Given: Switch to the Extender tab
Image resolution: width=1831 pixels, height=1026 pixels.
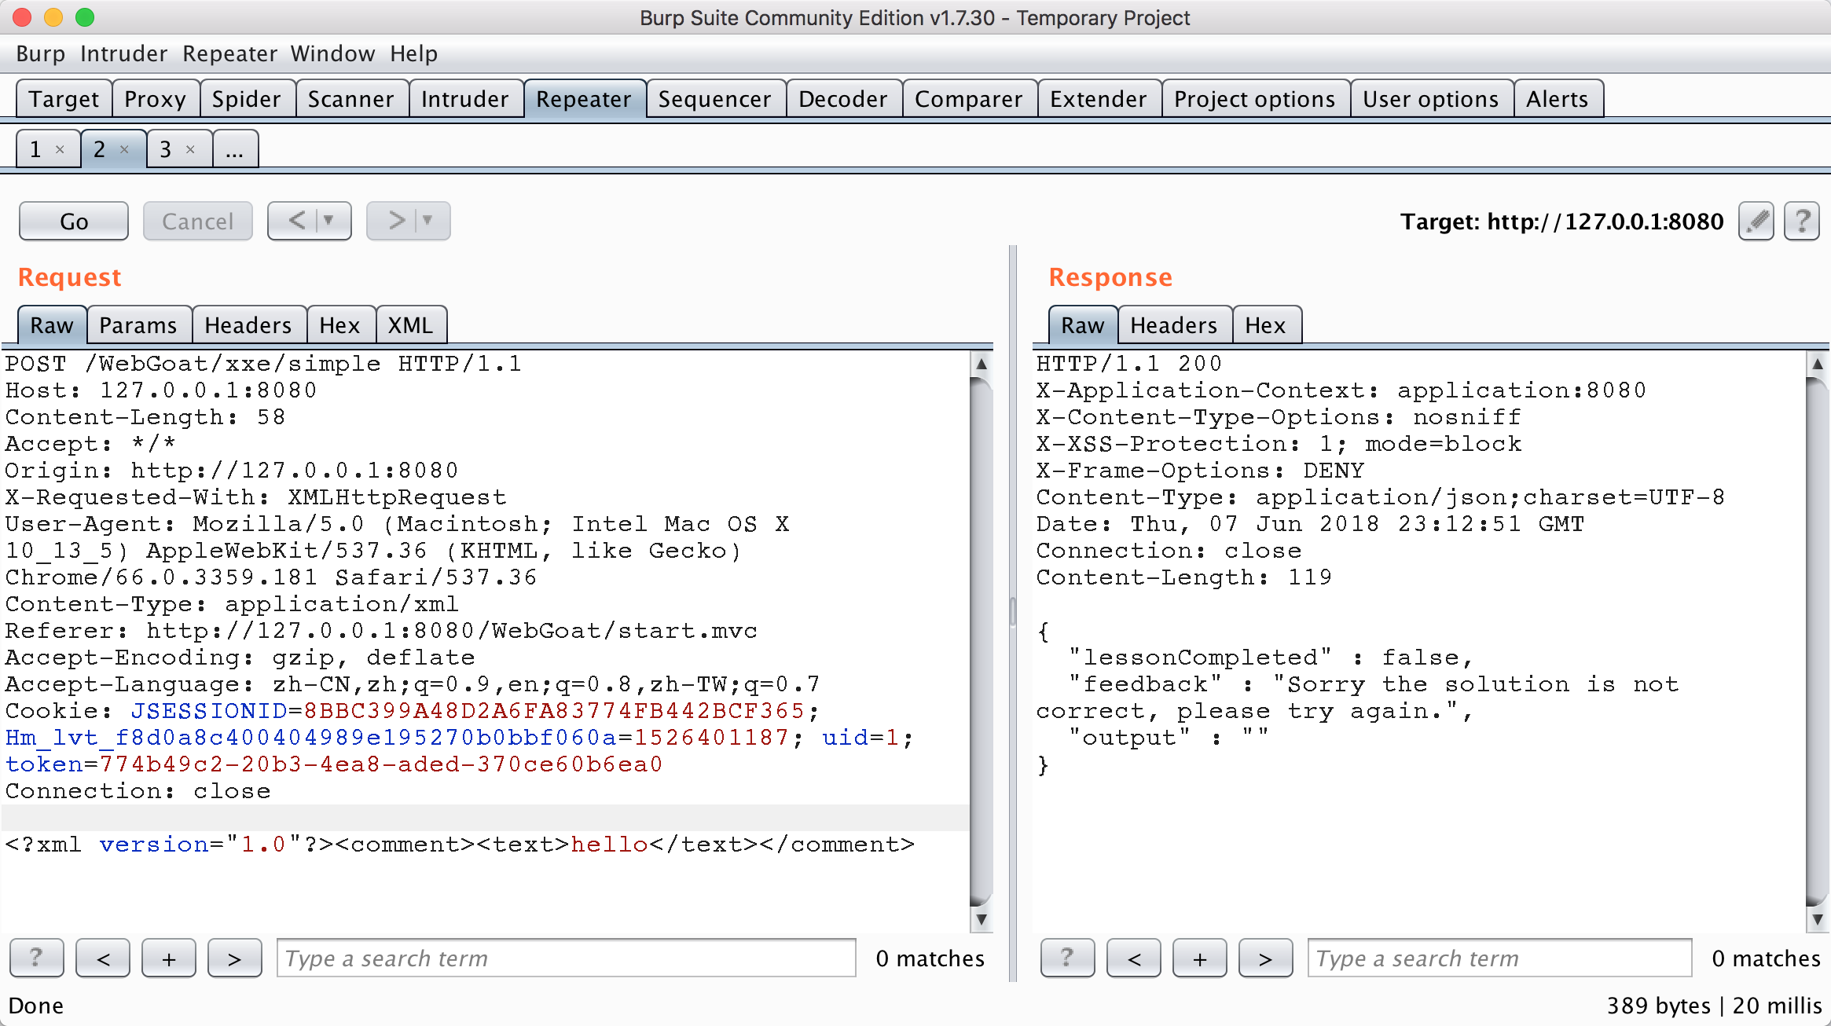Looking at the screenshot, I should pos(1099,99).
